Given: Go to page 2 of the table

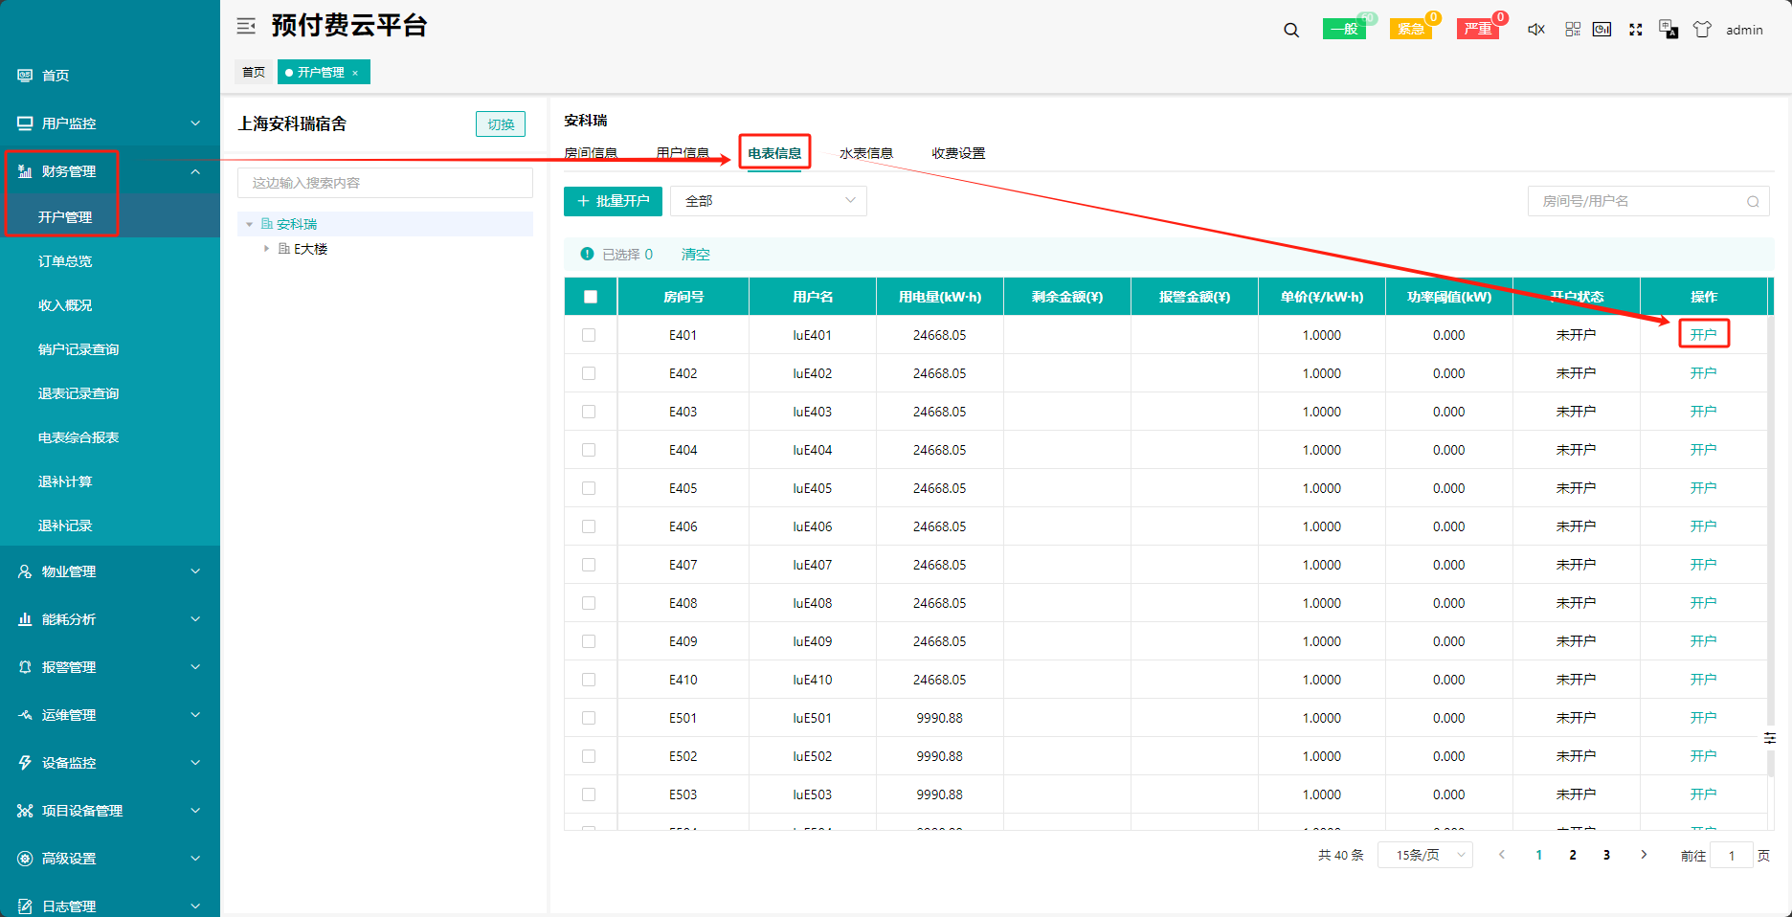Looking at the screenshot, I should [x=1573, y=855].
